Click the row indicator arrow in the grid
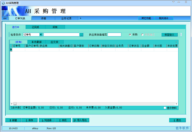 coord(11,49)
